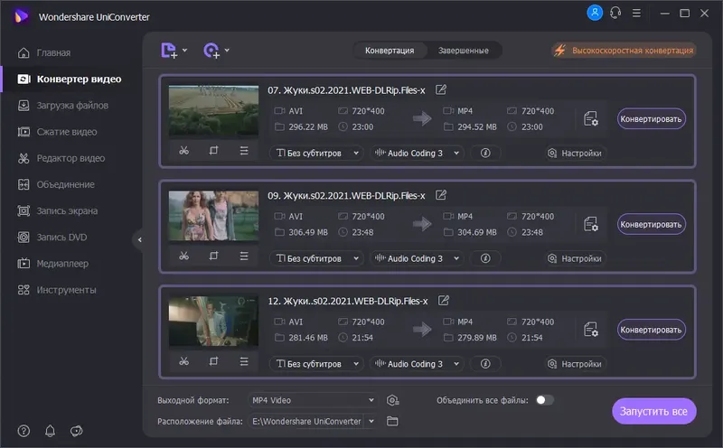Open Загрузка файлов section
Screen dimensions: 723x448
[63, 106]
